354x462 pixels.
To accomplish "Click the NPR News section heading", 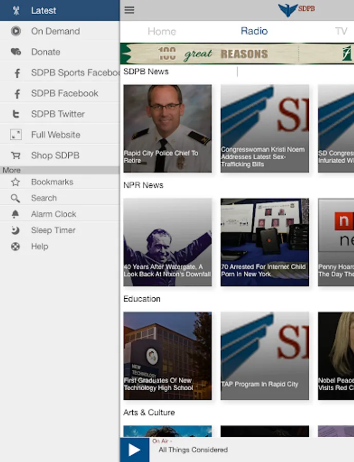I will (143, 185).
